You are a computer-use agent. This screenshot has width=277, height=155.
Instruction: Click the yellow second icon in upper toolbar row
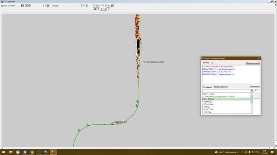pos(98,6)
